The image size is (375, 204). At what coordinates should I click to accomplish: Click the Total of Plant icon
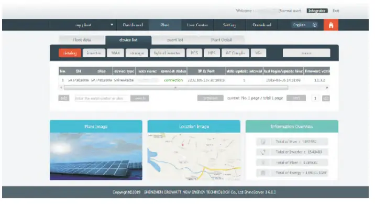pos(263,163)
